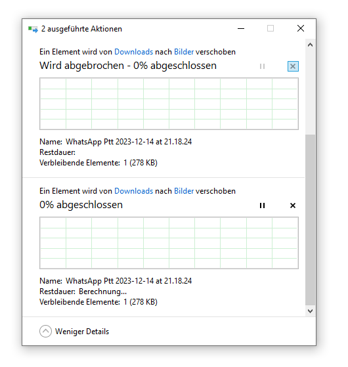Click first operation's file name WhatsApp Ptt
348x367 pixels.
(129, 142)
